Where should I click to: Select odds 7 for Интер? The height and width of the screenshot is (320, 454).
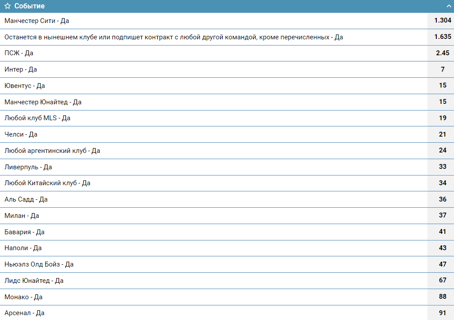point(441,69)
